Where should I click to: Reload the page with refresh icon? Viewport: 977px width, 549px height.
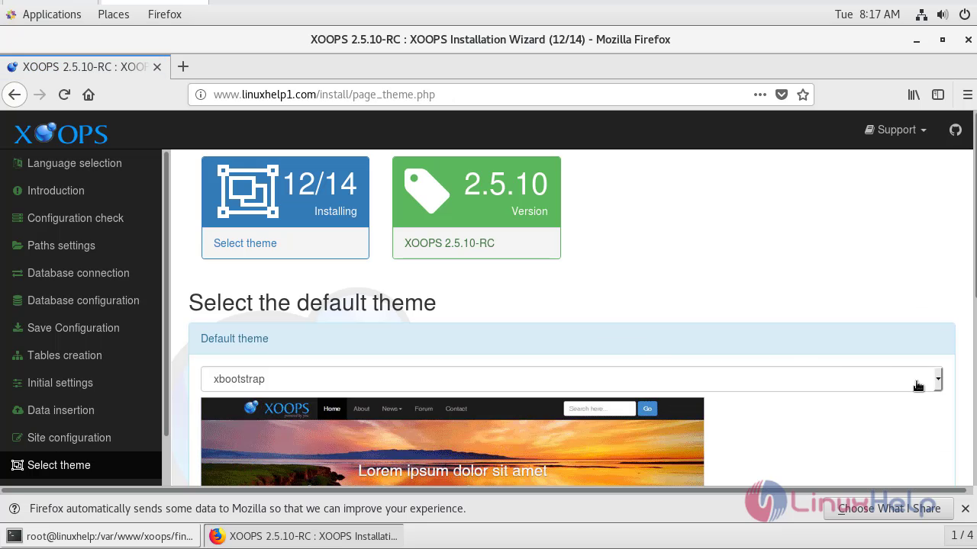coord(64,95)
